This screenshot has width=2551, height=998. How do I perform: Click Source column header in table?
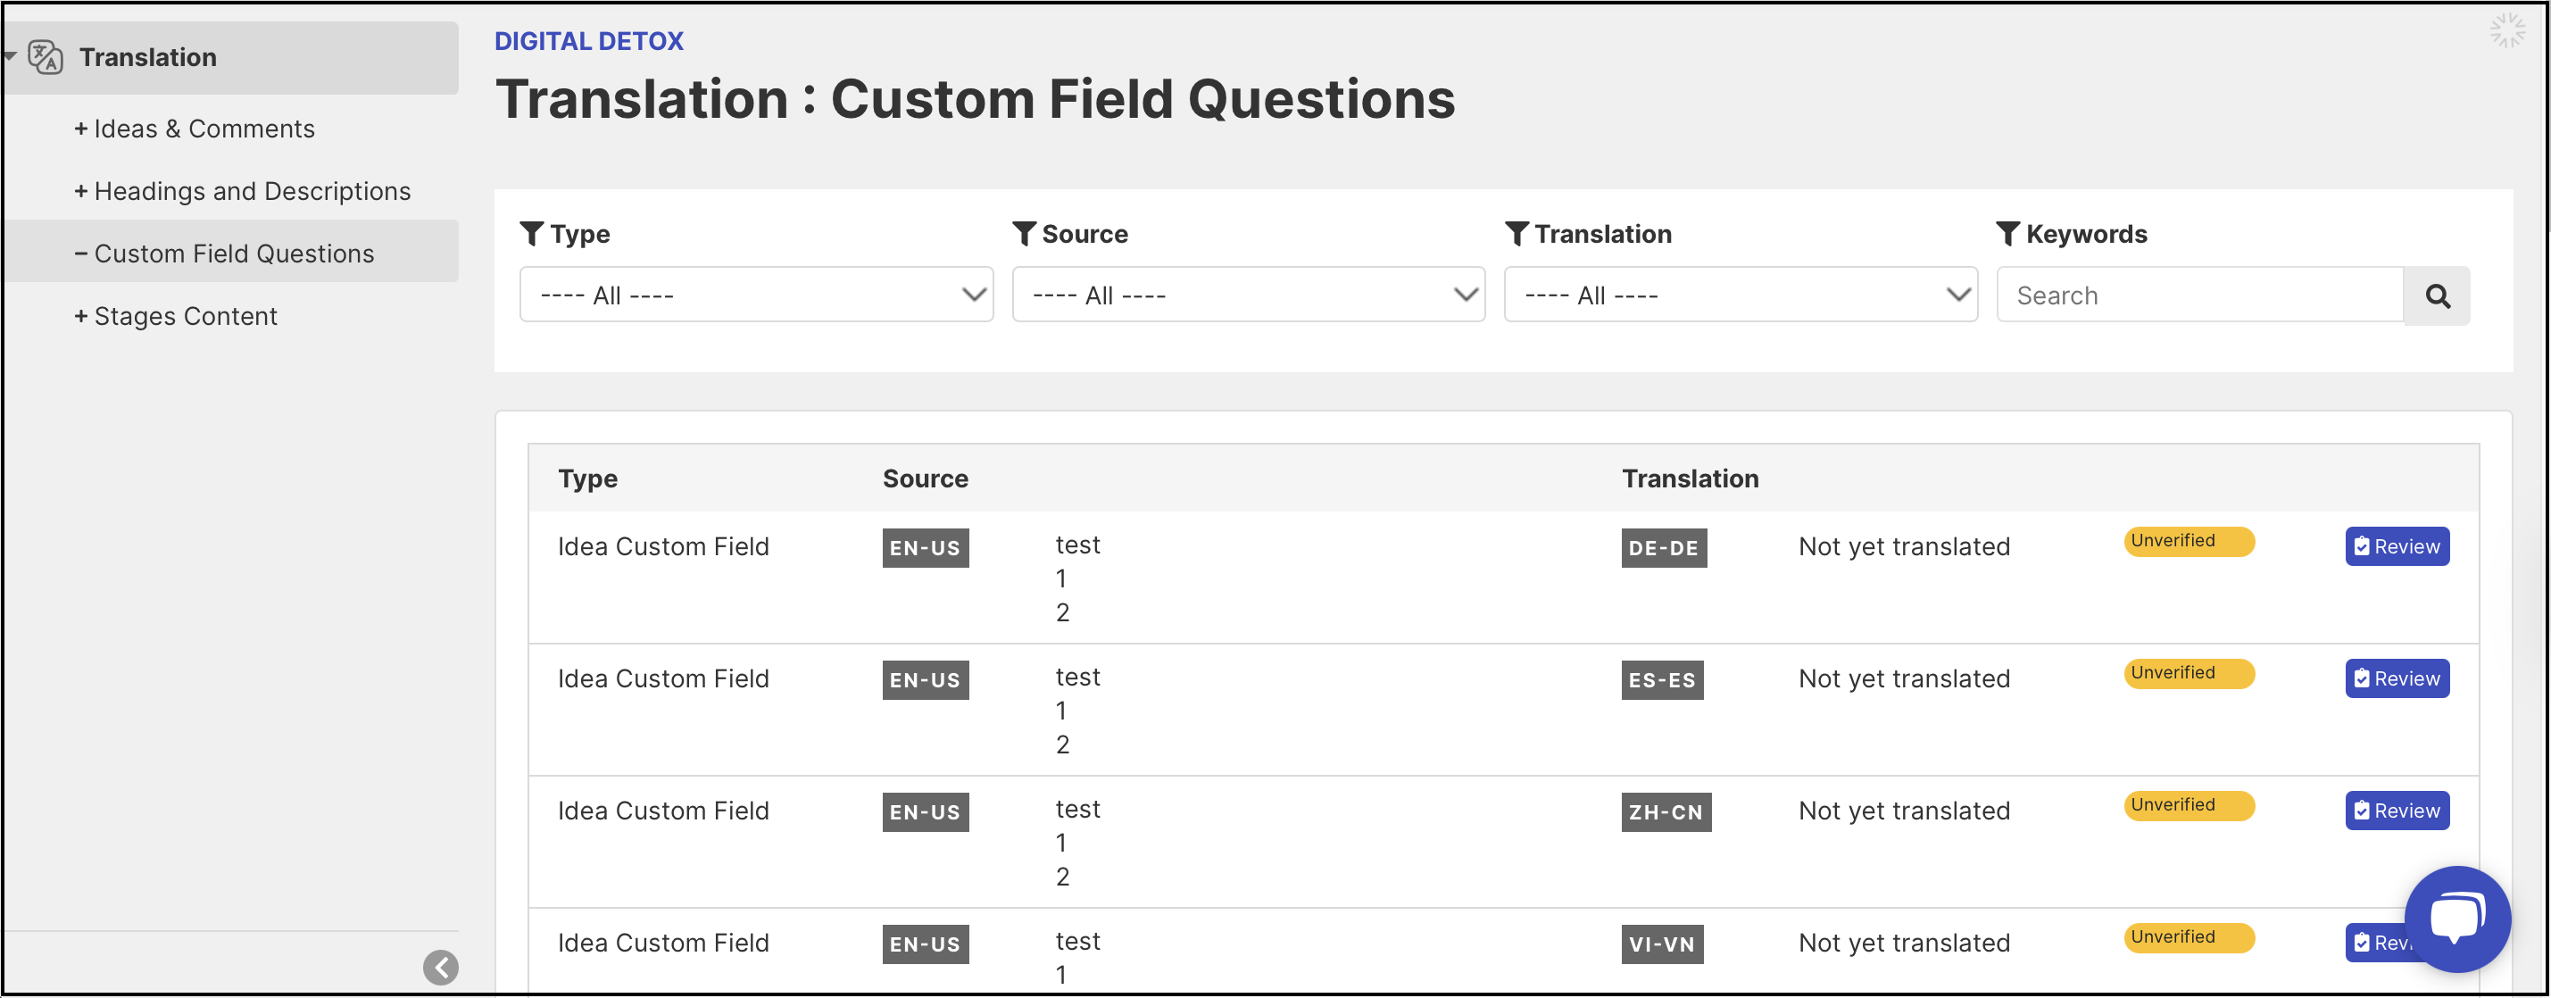(925, 478)
